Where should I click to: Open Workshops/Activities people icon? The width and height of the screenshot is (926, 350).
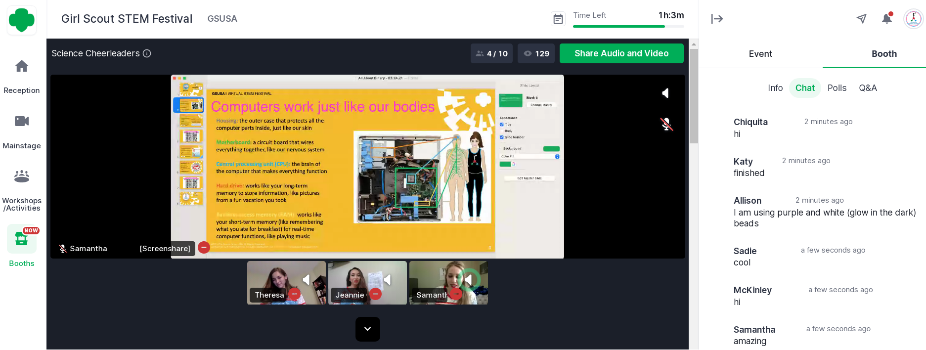(x=22, y=176)
